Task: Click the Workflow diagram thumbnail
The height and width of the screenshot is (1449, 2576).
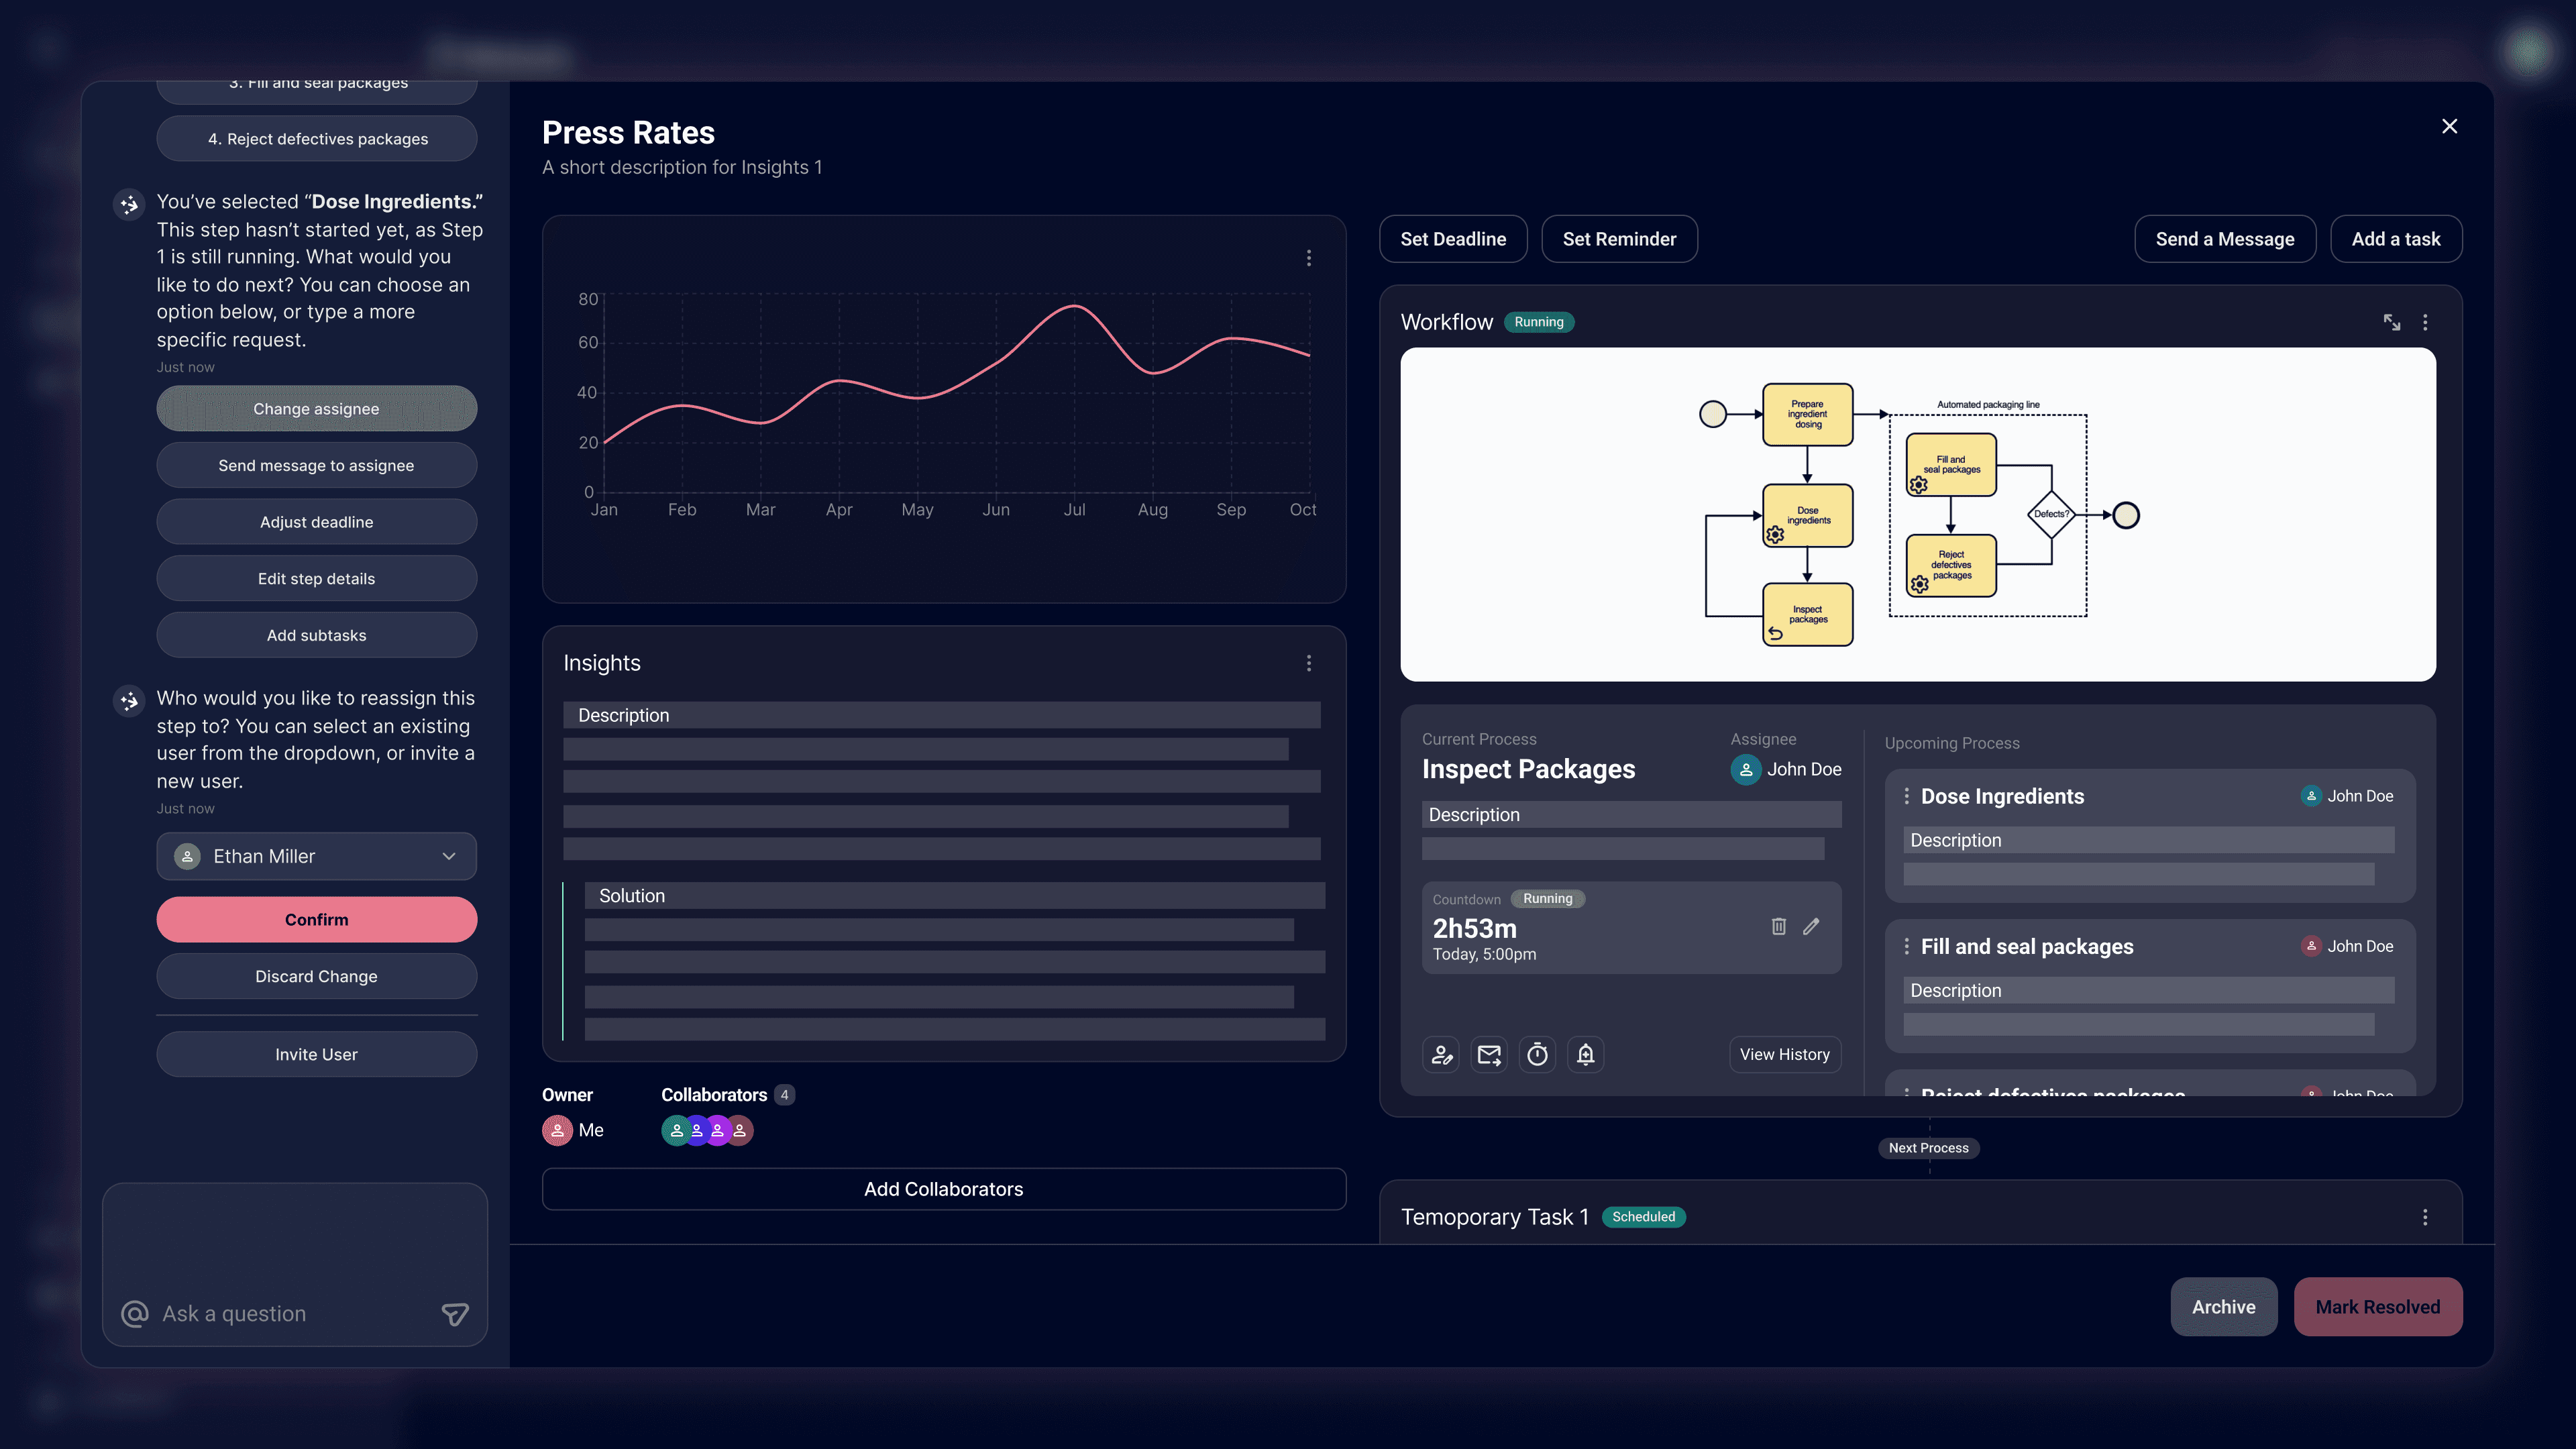Action: (x=1917, y=514)
